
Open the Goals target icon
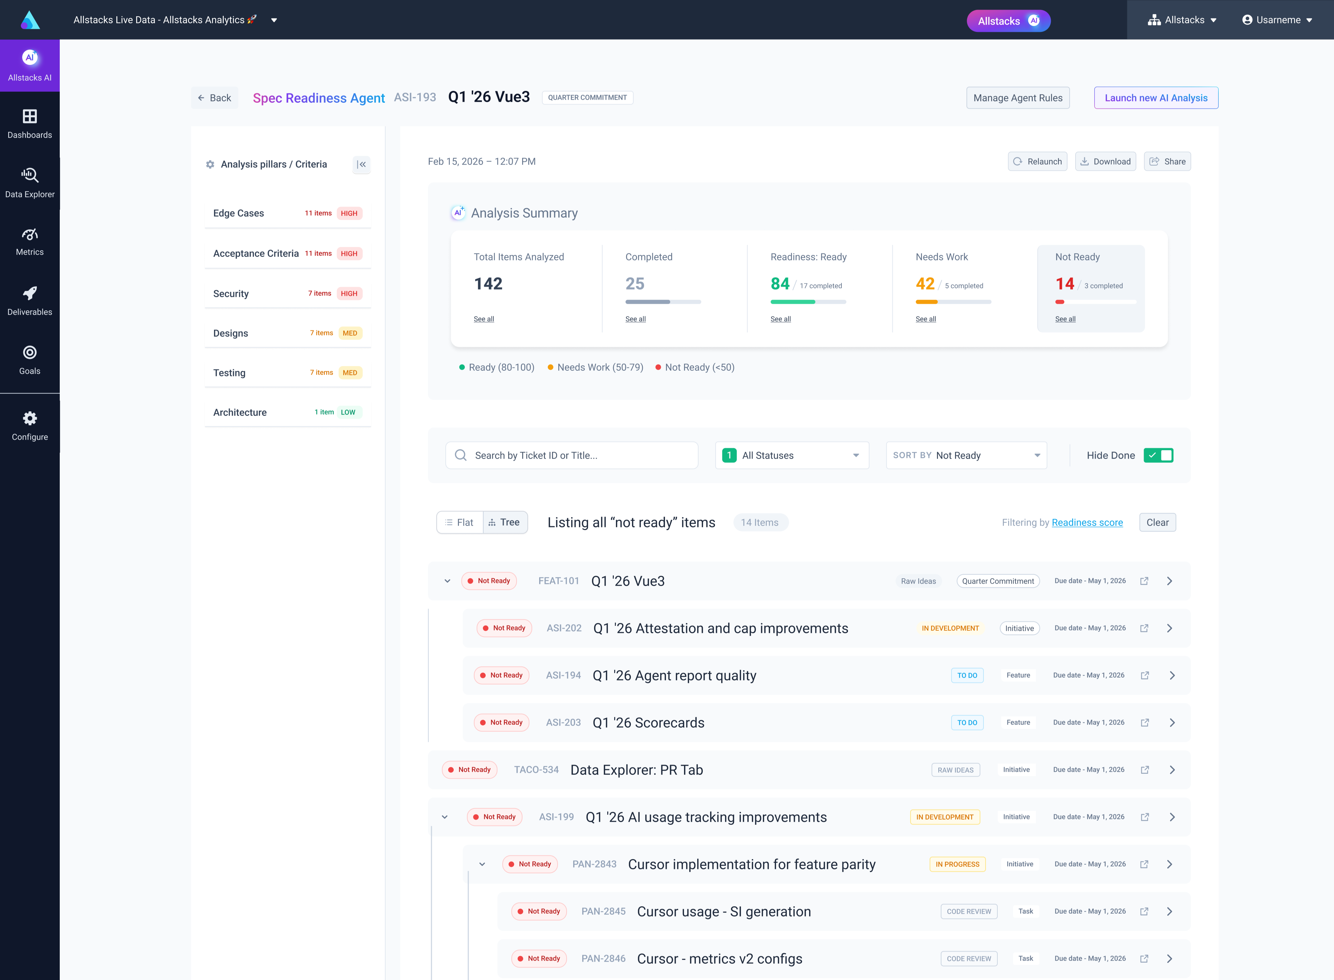tap(30, 352)
